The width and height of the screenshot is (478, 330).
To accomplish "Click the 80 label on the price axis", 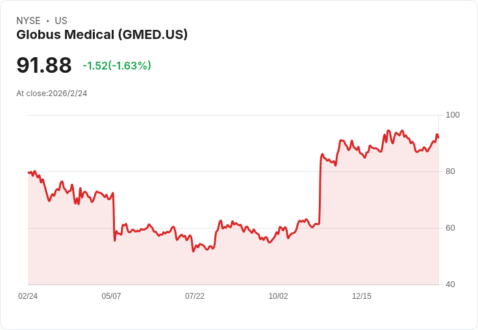I will tap(450, 171).
